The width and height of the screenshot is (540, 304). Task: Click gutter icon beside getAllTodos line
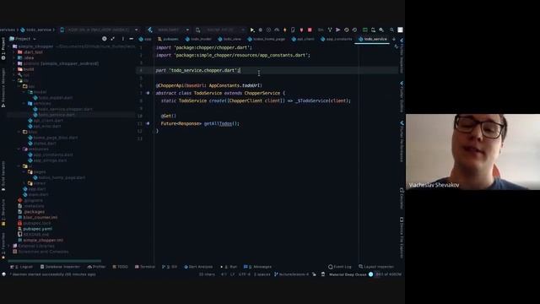coord(148,123)
